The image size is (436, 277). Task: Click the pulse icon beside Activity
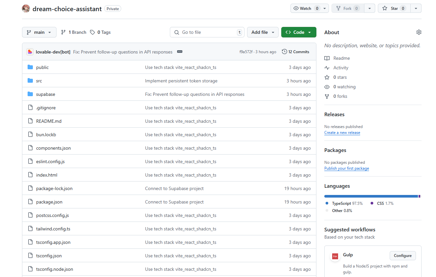tap(327, 68)
